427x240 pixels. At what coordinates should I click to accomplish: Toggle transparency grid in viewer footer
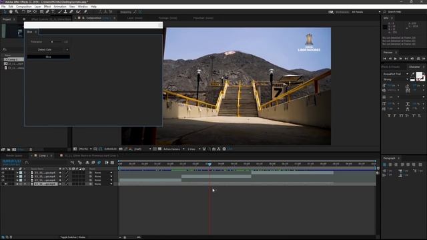point(160,149)
